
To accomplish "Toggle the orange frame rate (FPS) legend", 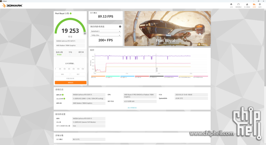I will pos(98,77).
